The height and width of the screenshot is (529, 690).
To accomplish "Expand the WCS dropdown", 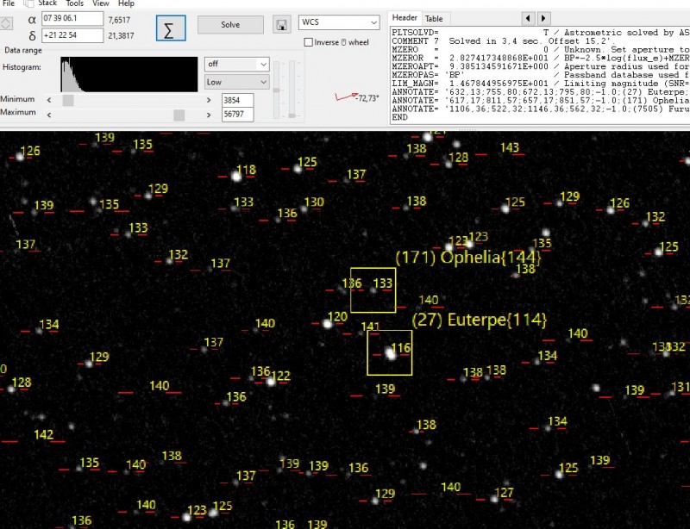I will click(x=339, y=22).
